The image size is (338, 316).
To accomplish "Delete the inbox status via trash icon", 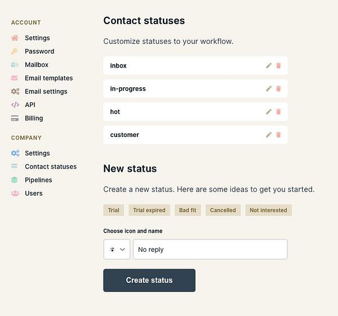I will 278,66.
